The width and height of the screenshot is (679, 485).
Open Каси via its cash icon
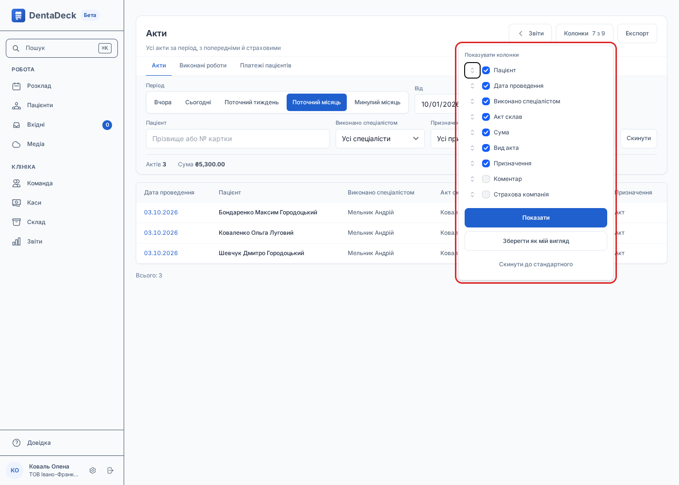click(16, 203)
